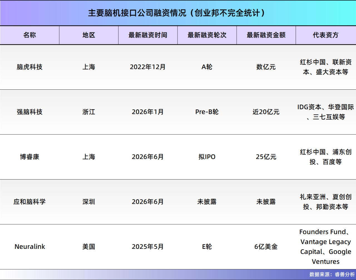
Task: Click the 25亿元 amount cell
Action: coord(266,157)
